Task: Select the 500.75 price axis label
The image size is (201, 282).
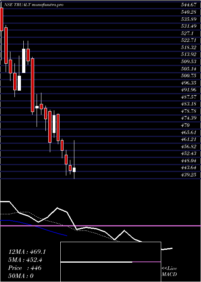Action: (189, 76)
